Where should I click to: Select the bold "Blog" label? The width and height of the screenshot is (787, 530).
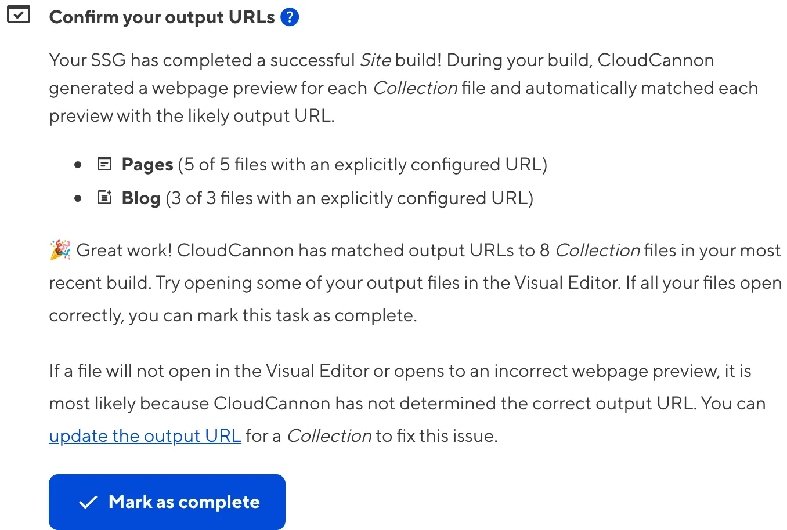tap(140, 198)
